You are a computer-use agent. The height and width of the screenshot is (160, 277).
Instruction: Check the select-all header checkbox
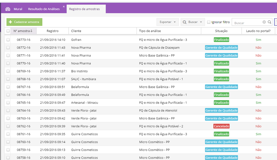coord(8,31)
